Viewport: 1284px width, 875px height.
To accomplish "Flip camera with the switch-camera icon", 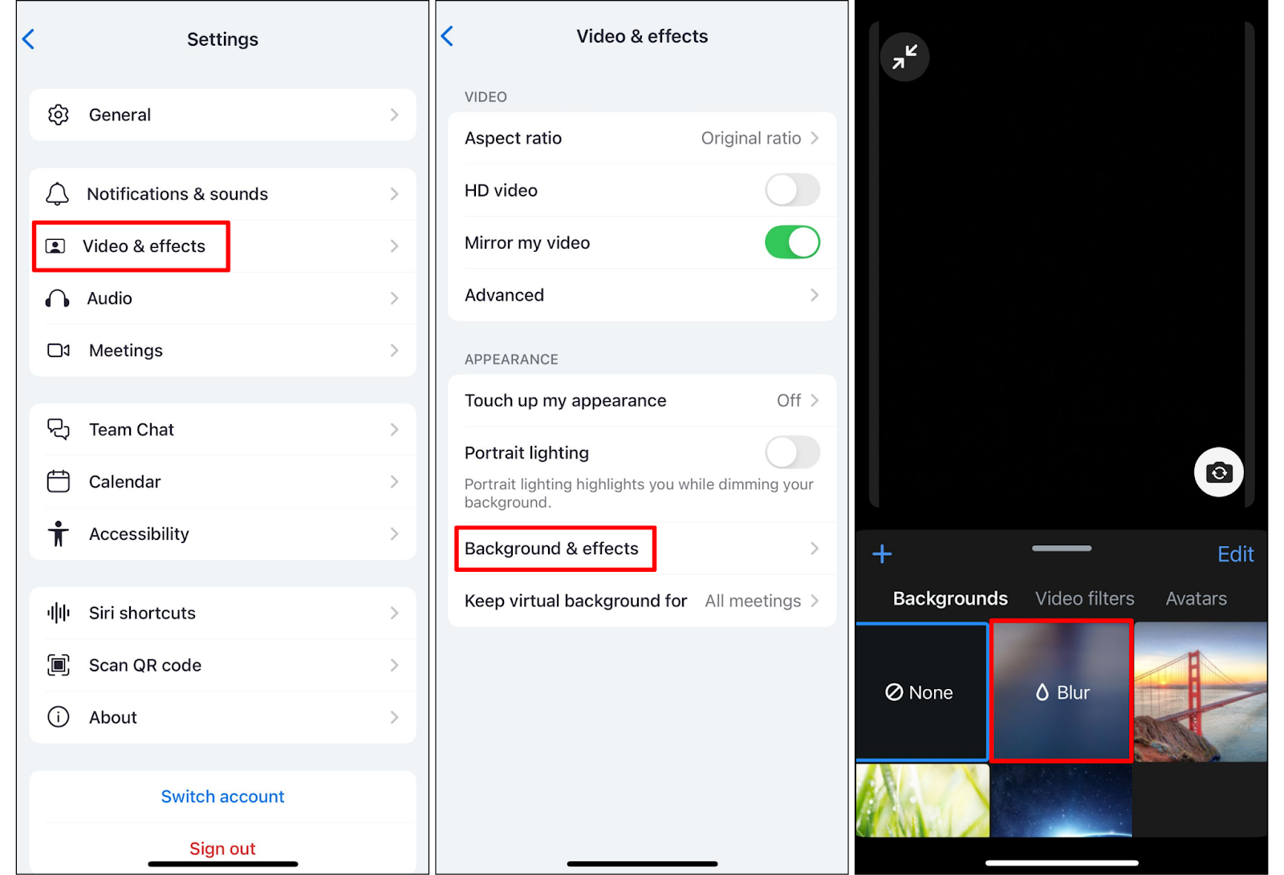I will (x=1218, y=472).
